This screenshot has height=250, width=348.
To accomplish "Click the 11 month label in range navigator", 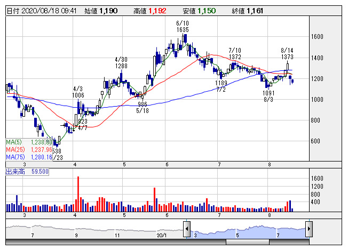I will pos(117,235).
